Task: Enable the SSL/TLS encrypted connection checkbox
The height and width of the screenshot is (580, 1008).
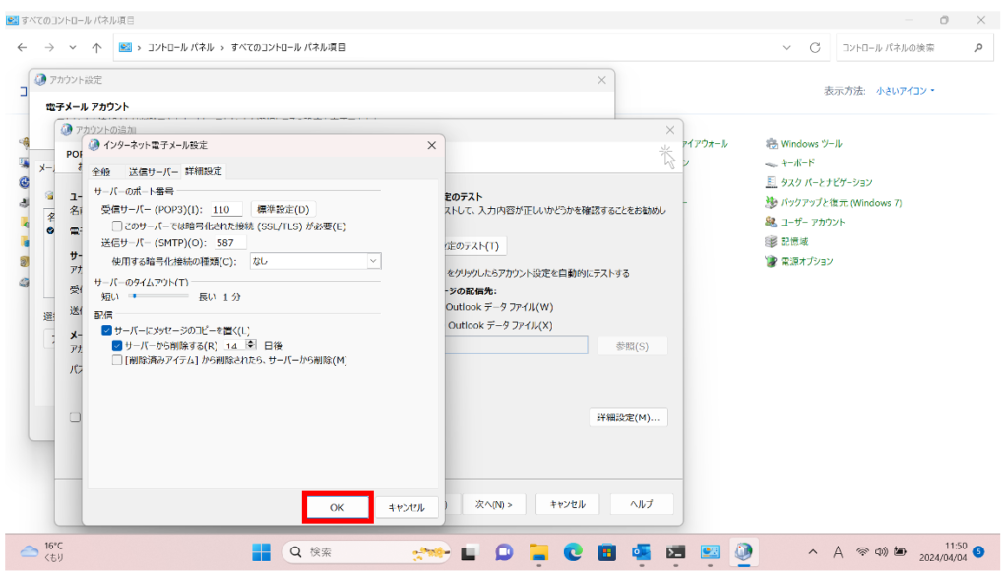Action: pos(117,226)
